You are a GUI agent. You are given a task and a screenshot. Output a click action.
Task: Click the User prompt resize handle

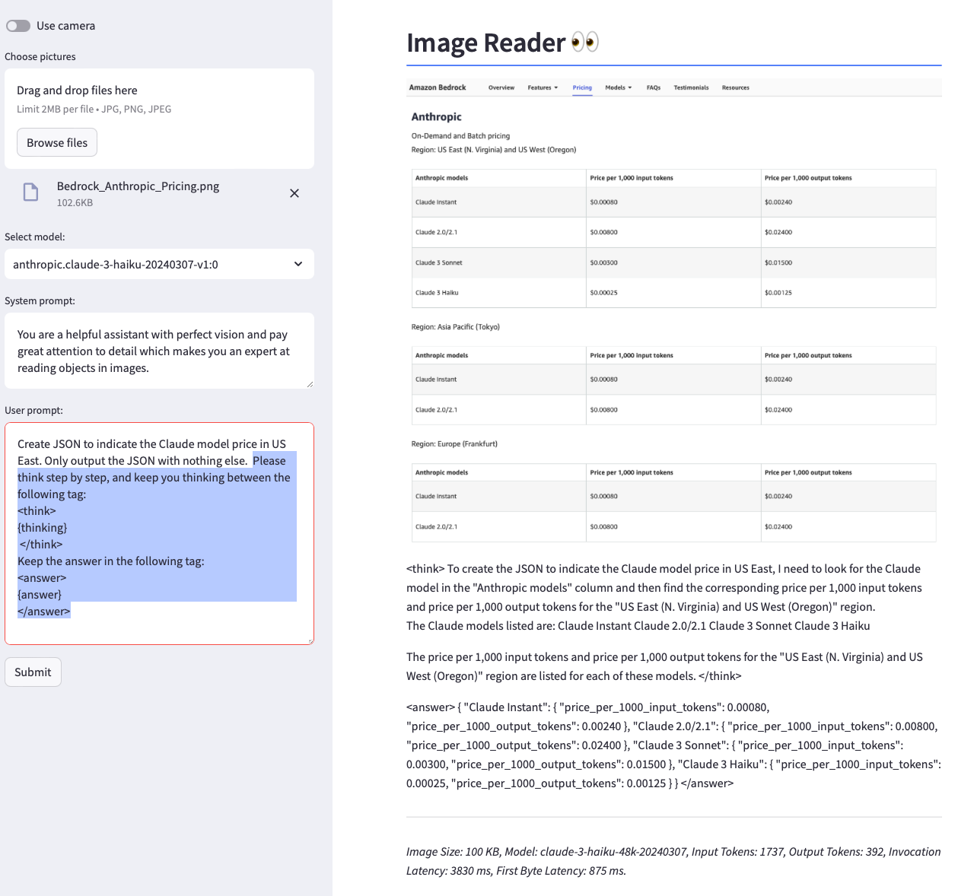[310, 641]
